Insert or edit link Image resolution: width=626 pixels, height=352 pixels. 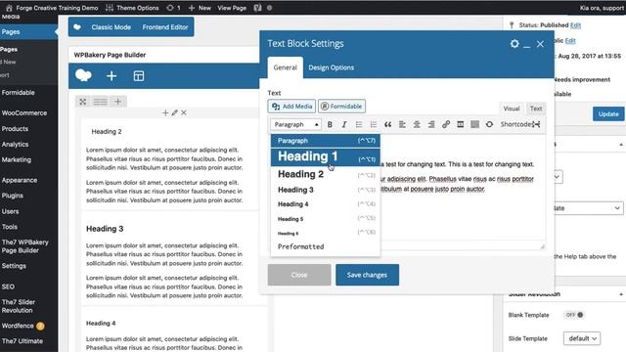[x=446, y=124]
